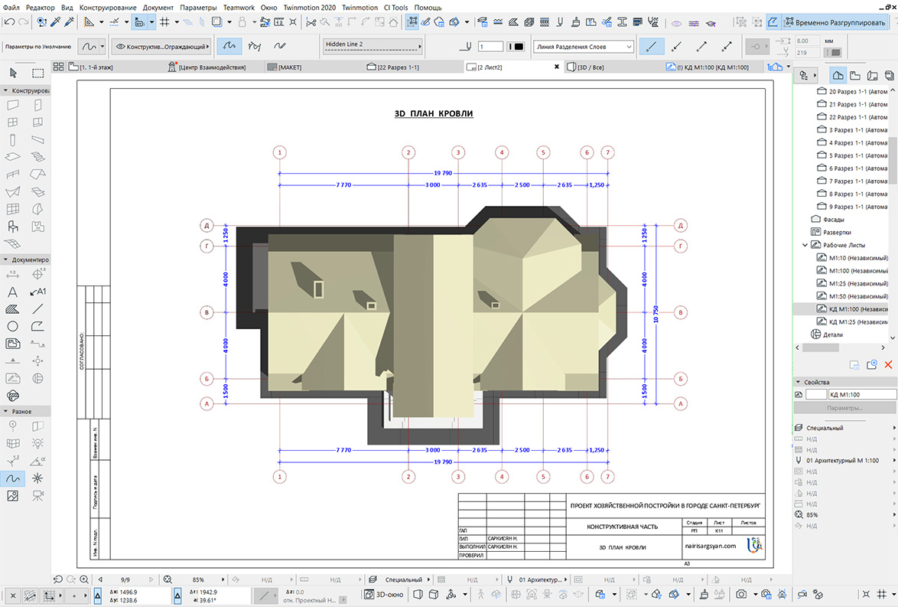Collapse the Свойства panel section
Viewport: 898px width, 607px height.
click(798, 382)
